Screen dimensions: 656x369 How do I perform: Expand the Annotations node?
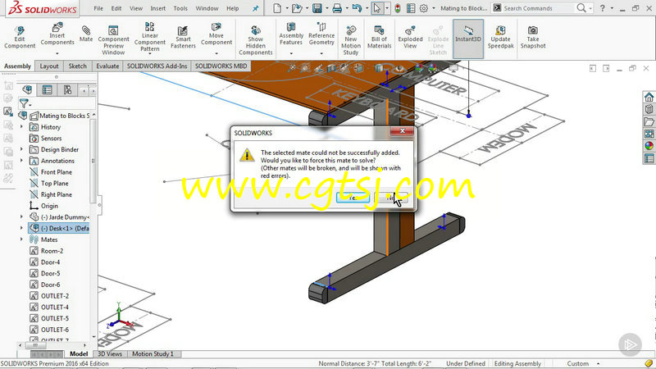(x=22, y=161)
